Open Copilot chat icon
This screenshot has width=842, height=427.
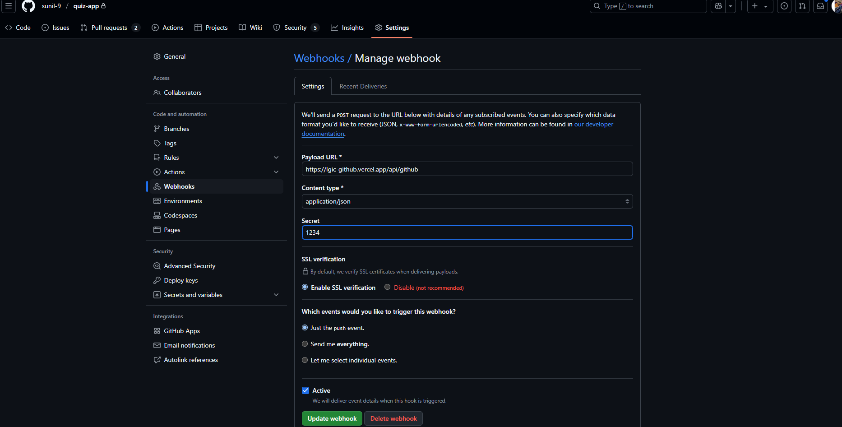[x=718, y=6]
